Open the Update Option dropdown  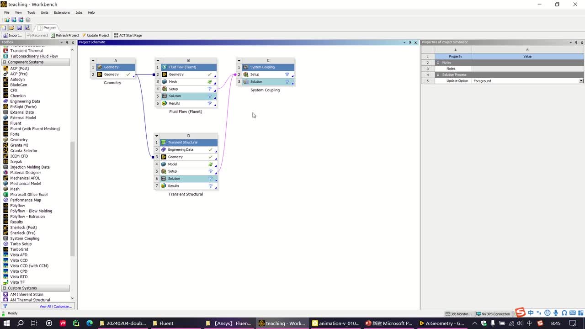click(x=581, y=81)
